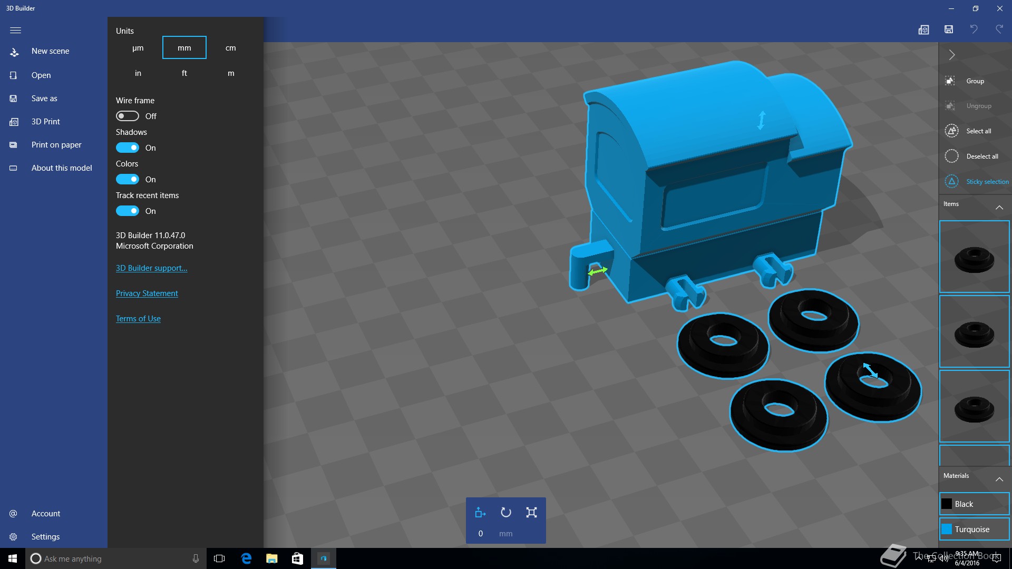Click the Settings label in sidebar
Image resolution: width=1012 pixels, height=569 pixels.
(45, 537)
